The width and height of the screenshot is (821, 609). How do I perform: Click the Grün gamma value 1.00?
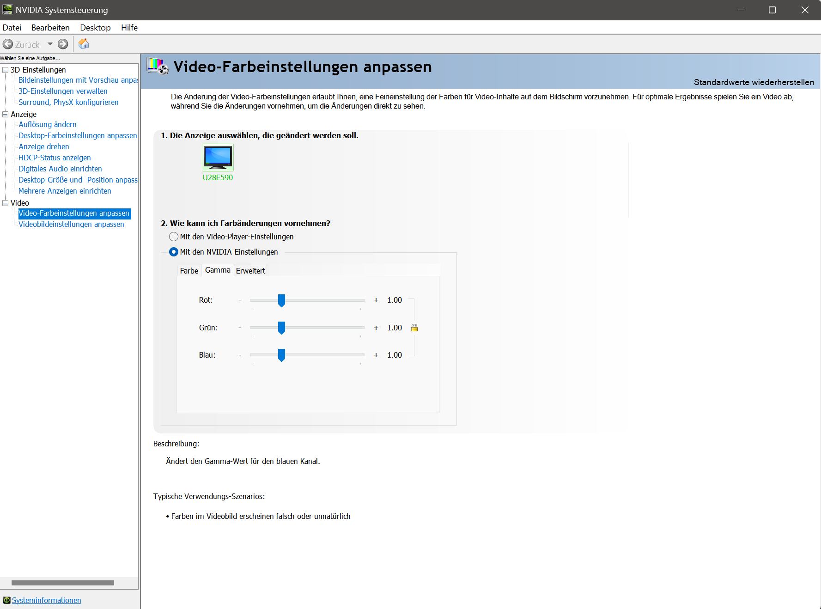coord(395,328)
